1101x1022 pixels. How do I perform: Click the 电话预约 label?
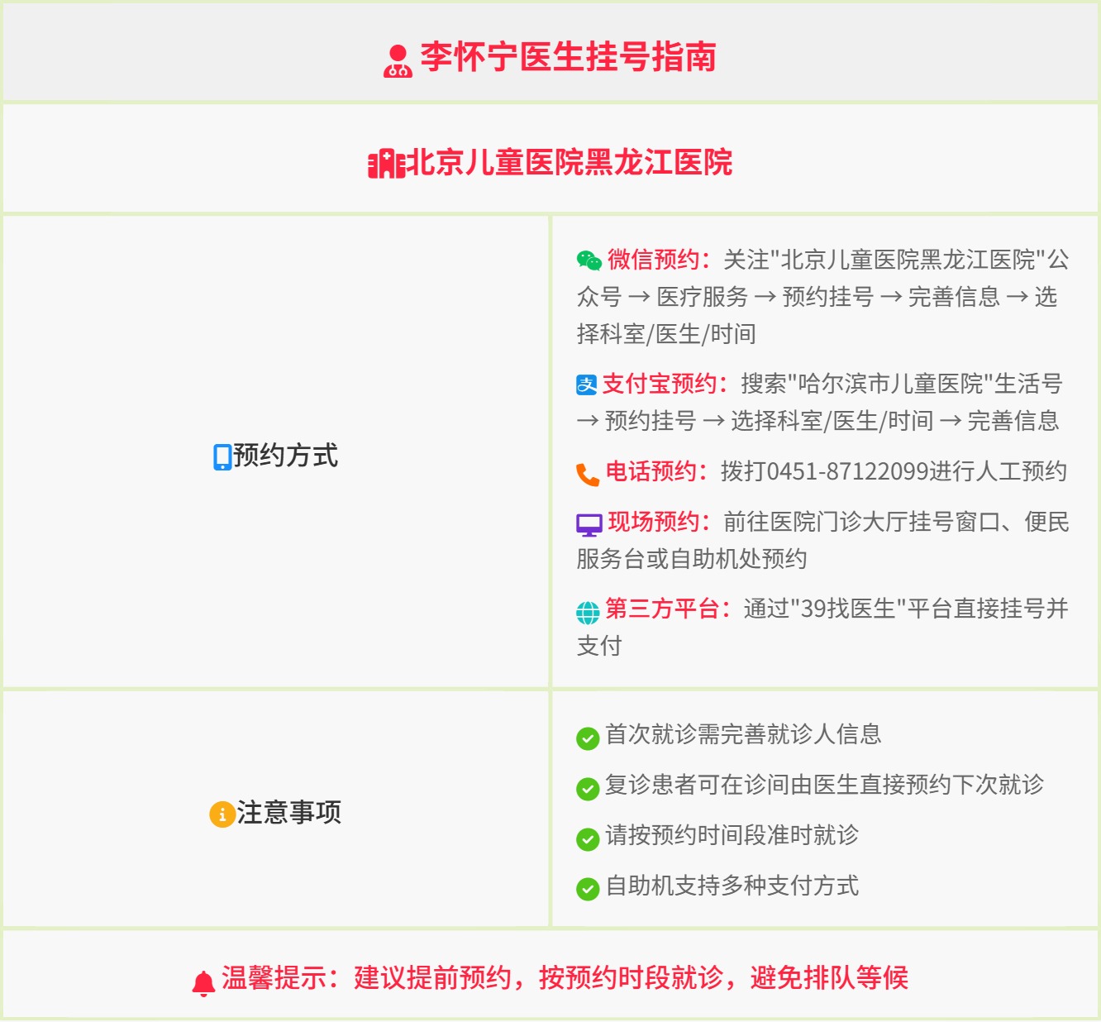coord(656,471)
